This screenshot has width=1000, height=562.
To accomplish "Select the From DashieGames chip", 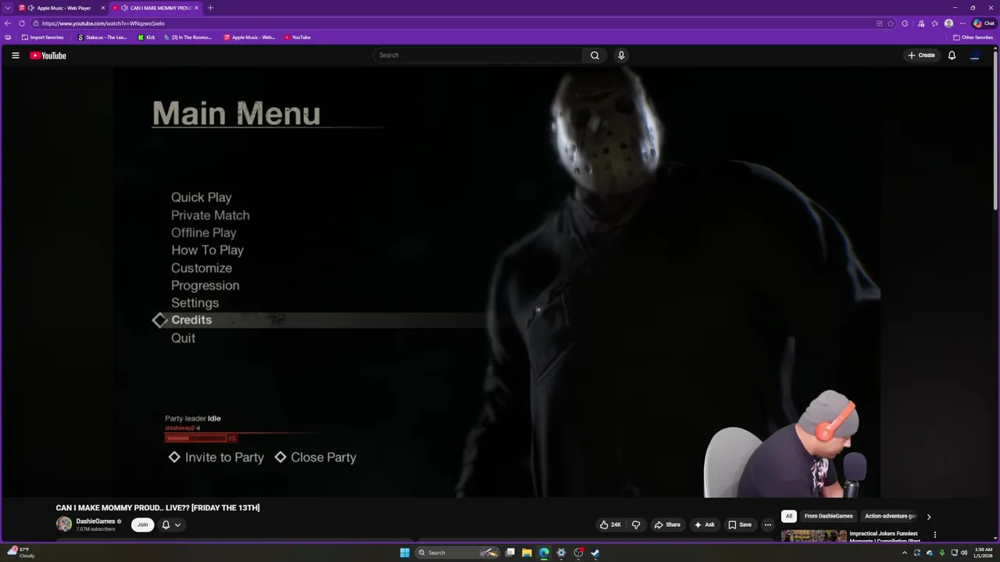I will (x=828, y=516).
